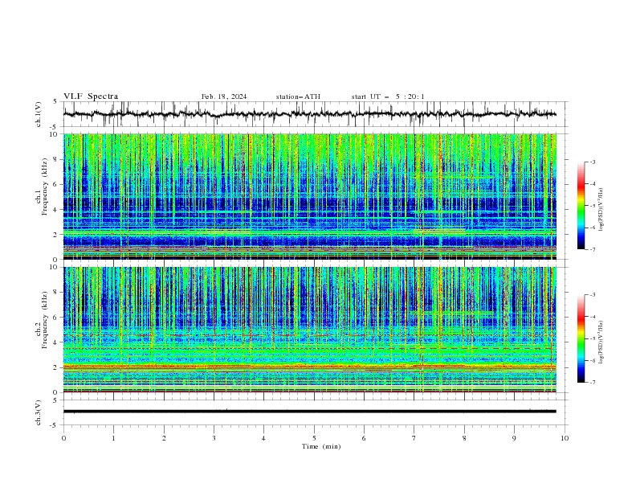Click the "-5" volt tick of ch.1(V) axis
The width and height of the screenshot is (636, 492).
coord(54,127)
